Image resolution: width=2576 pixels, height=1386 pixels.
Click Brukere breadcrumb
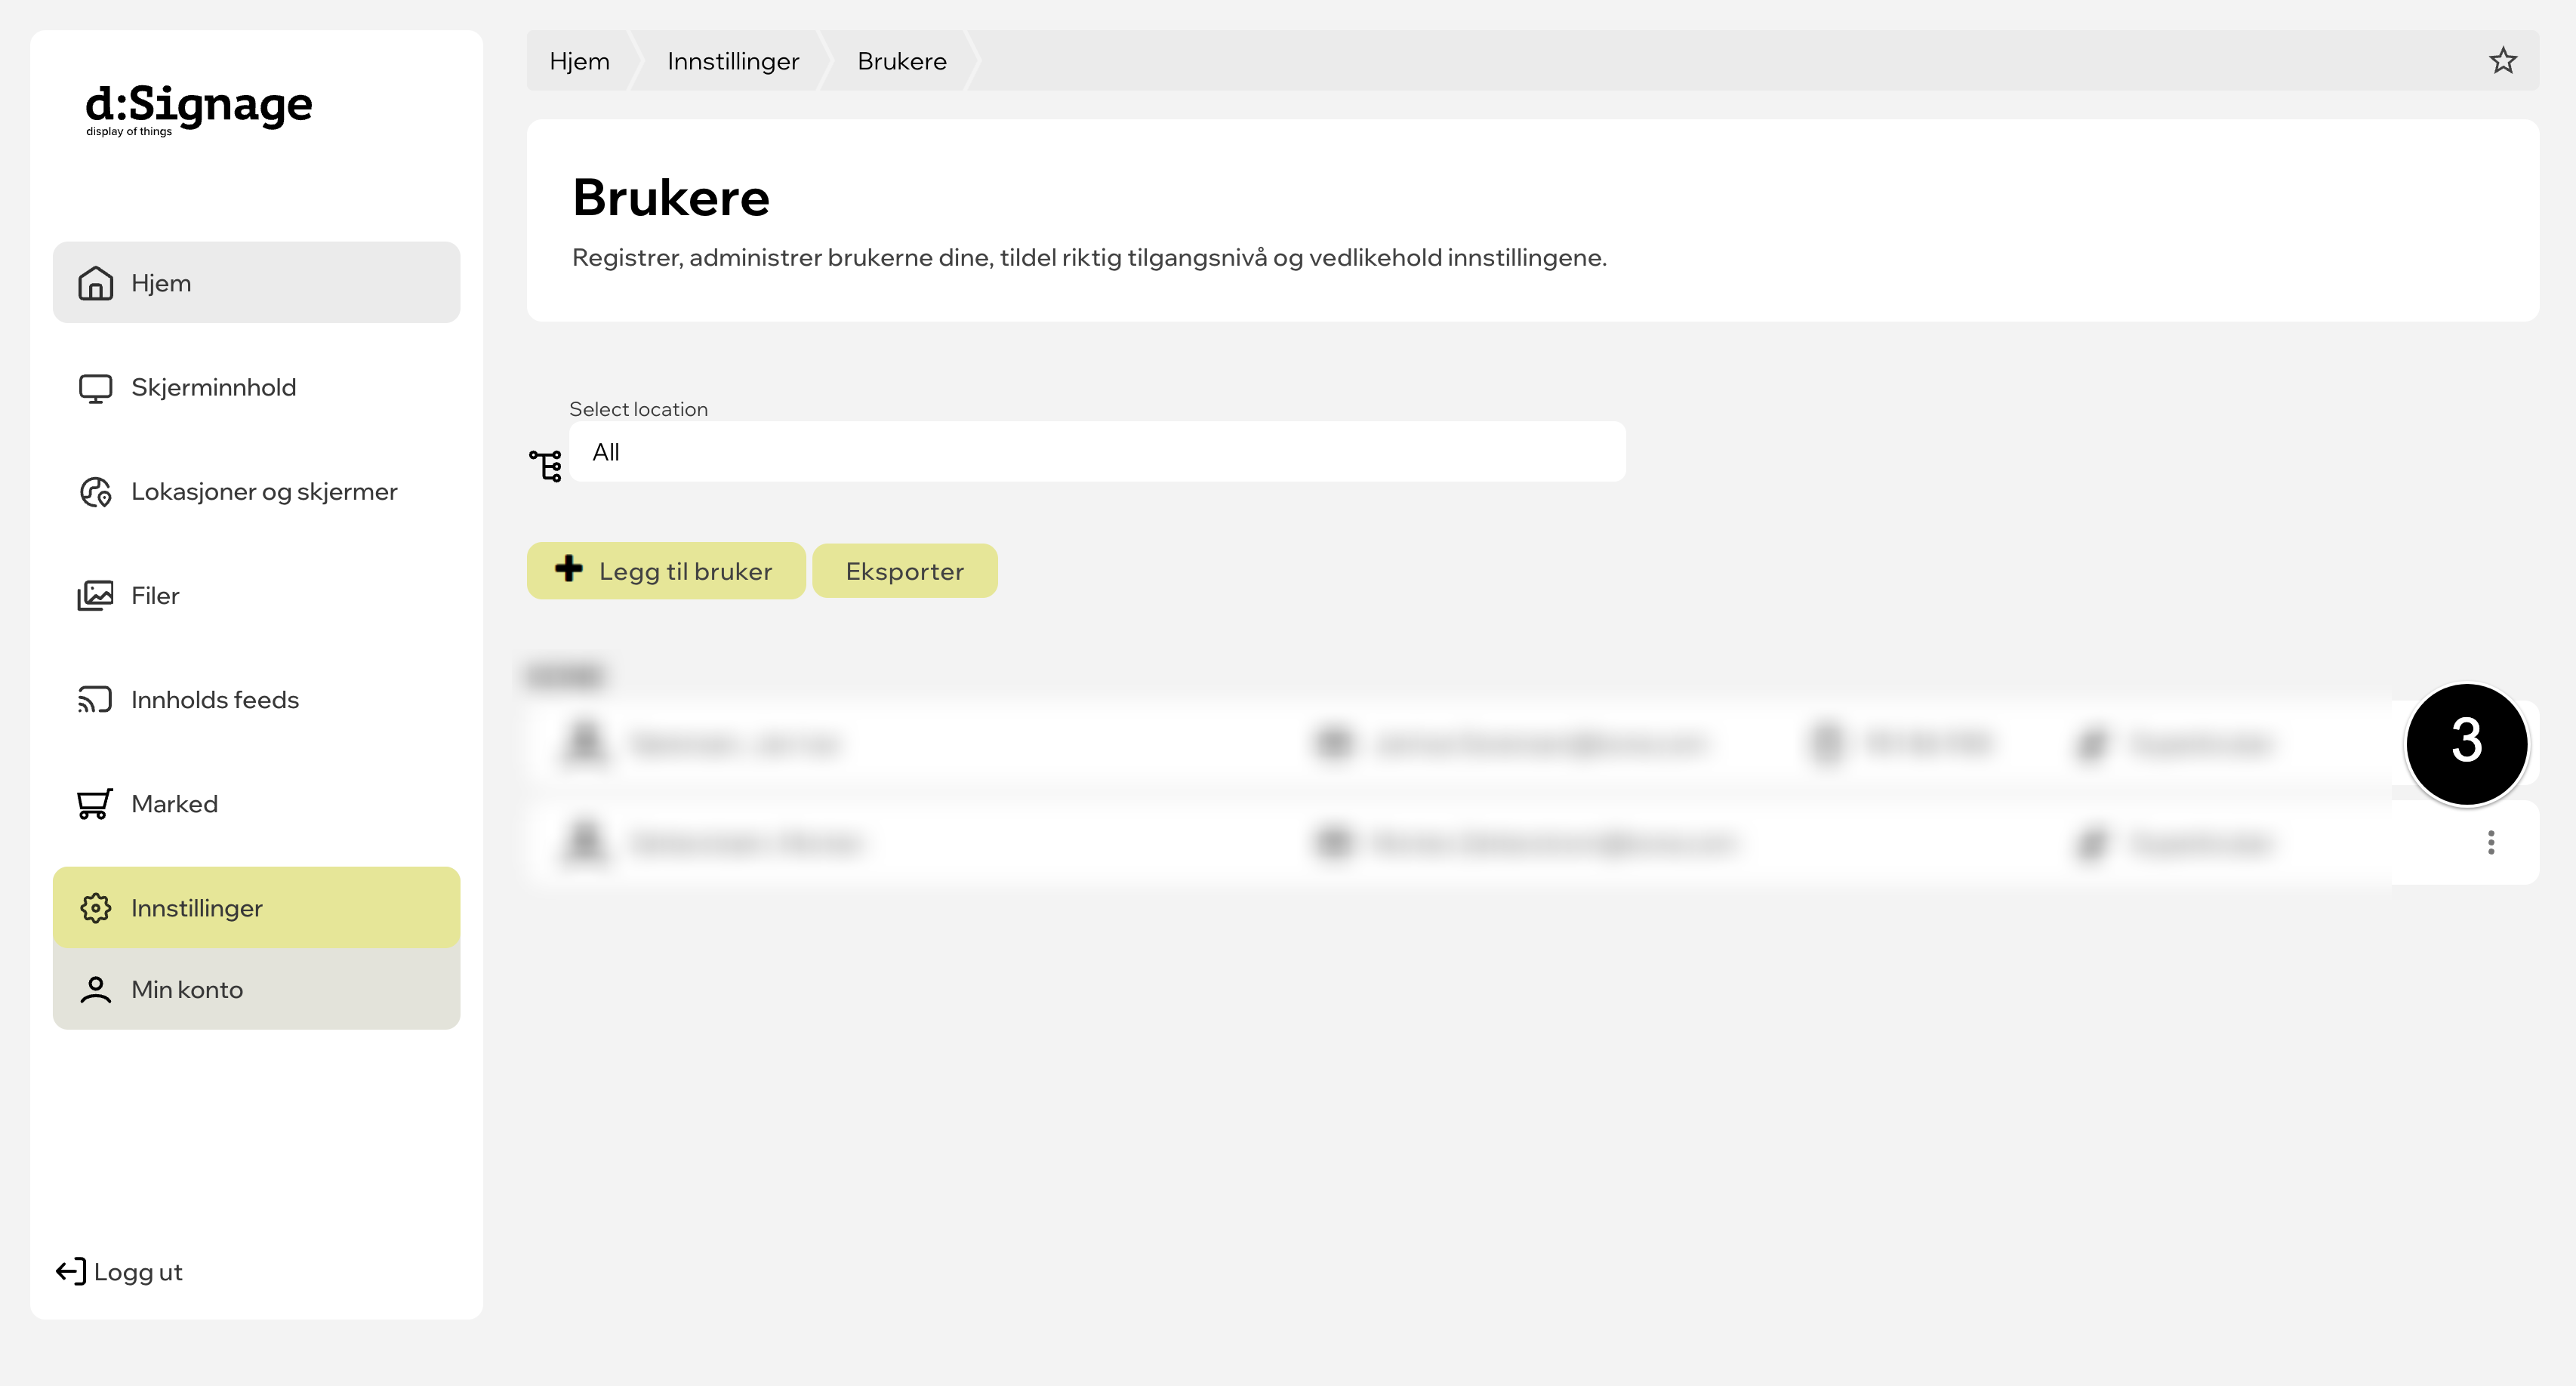click(x=902, y=61)
